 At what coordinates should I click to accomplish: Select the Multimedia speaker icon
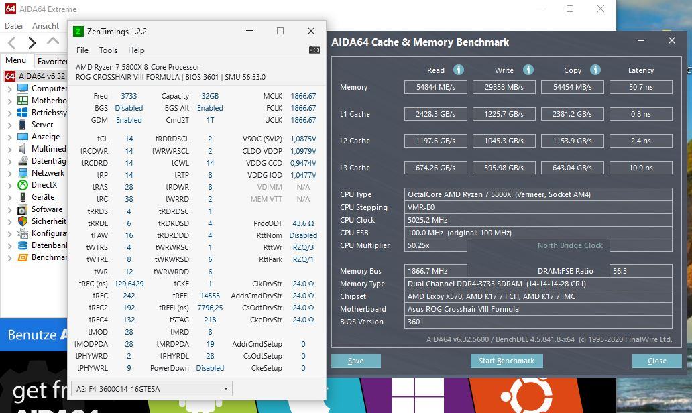coord(23,149)
